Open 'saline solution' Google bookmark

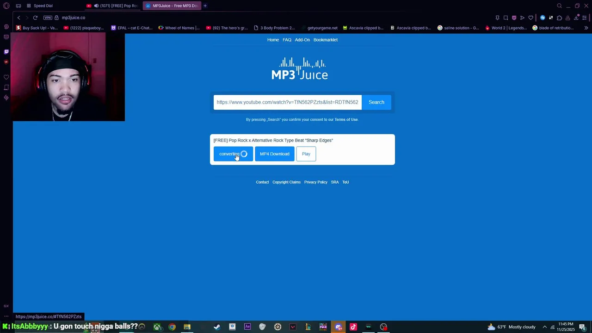point(458,28)
